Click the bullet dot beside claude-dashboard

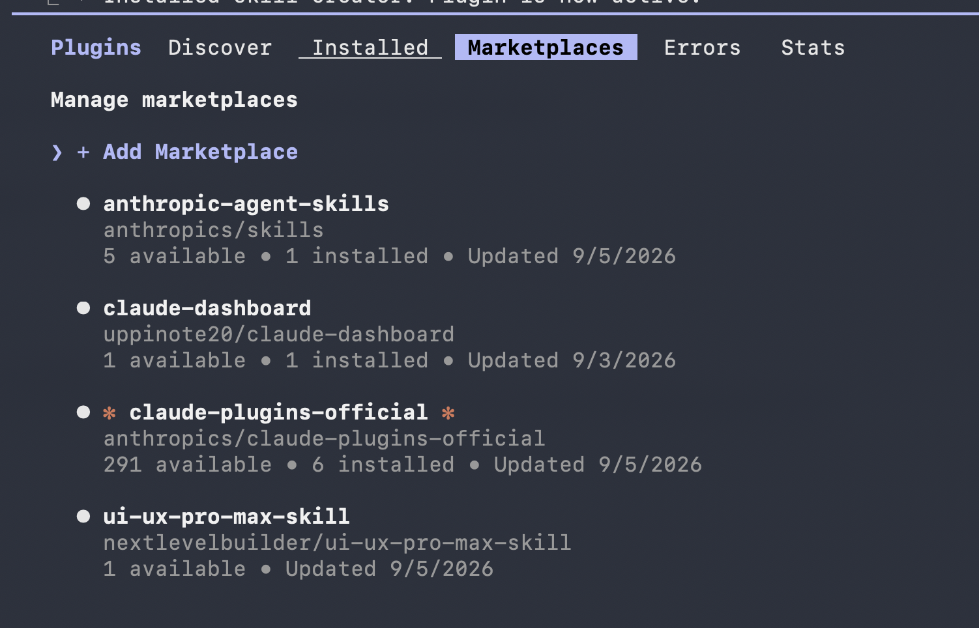click(83, 308)
